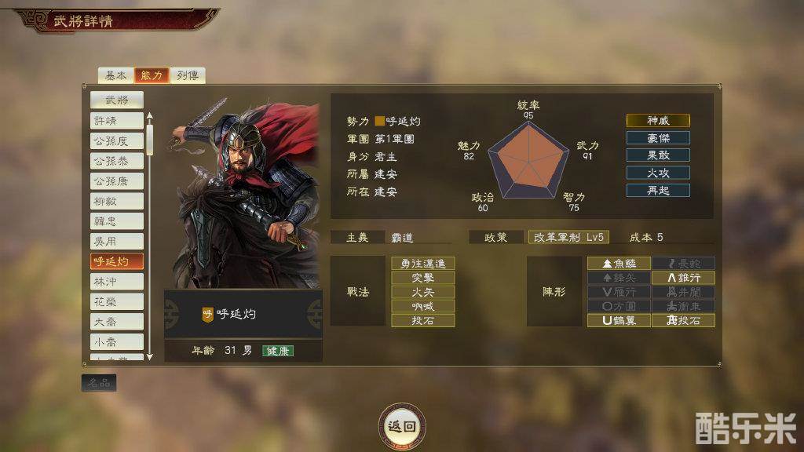Open the 名品 items button
Screen dimensions: 804x452
coord(99,383)
